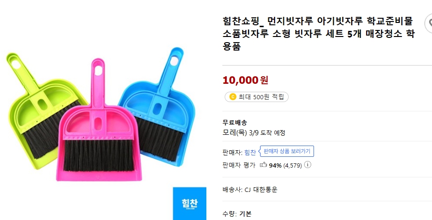
Task: Click the green dustpan in product image
Action: click(33, 108)
